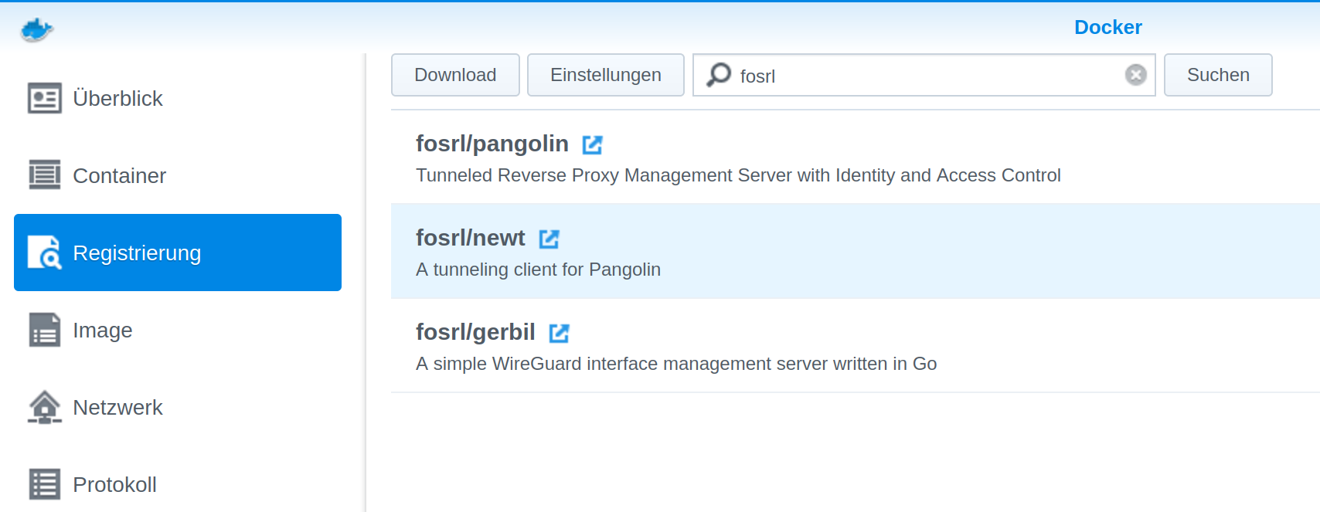Screen dimensions: 1320x512
Task: Open external link for fosrl/newt
Action: 549,239
